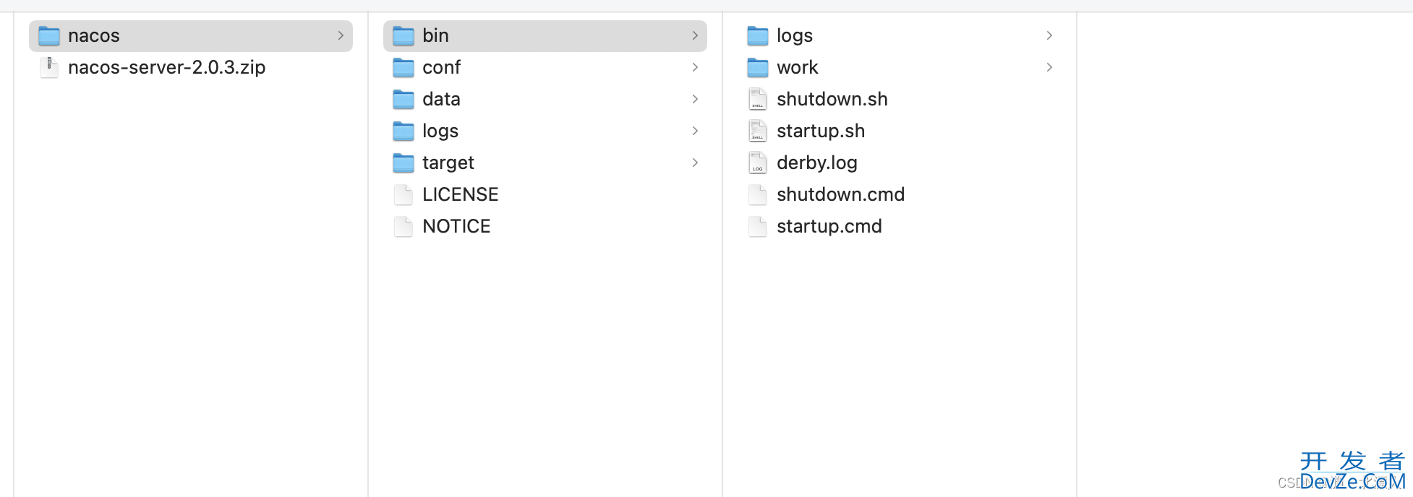Click the nacos folder icon

[x=48, y=35]
